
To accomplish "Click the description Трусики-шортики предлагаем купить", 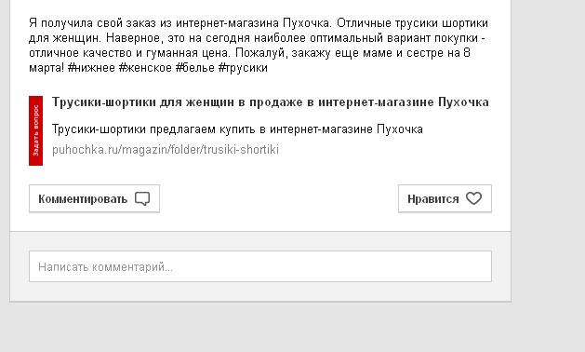I will 237,129.
